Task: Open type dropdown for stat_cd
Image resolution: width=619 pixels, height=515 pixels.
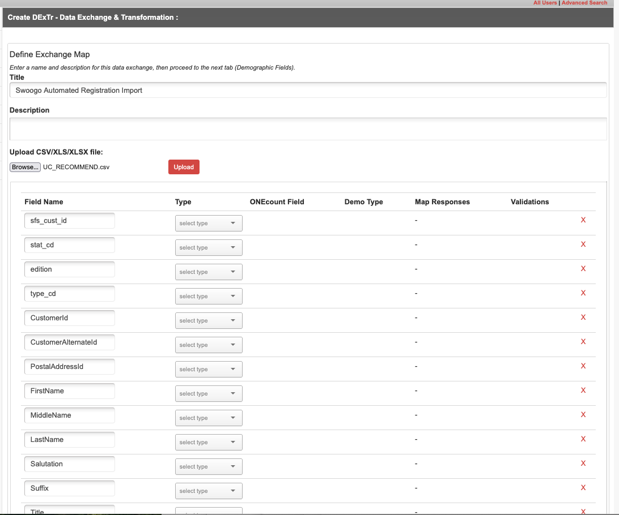Action: pos(209,247)
